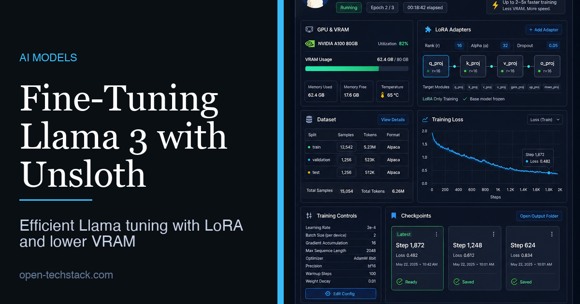
Task: Select the q_proj adapter node
Action: (x=436, y=66)
